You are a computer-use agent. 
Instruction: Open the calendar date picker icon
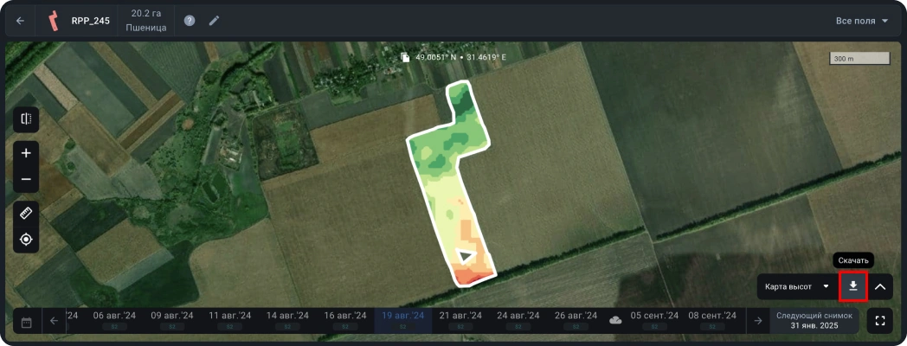coord(26,321)
